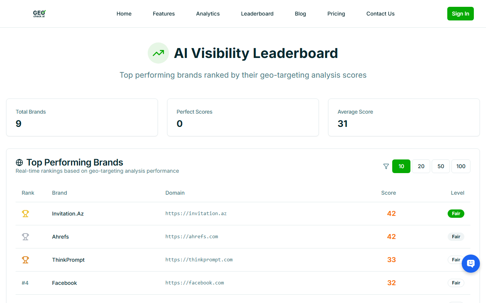The width and height of the screenshot is (486, 303).
Task: Open the Features menu item
Action: 164,14
